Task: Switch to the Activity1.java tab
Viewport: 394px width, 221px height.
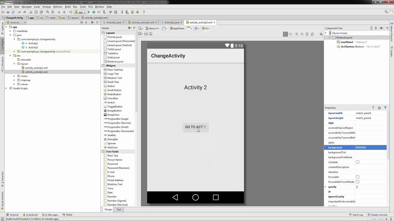Action: 113,22
